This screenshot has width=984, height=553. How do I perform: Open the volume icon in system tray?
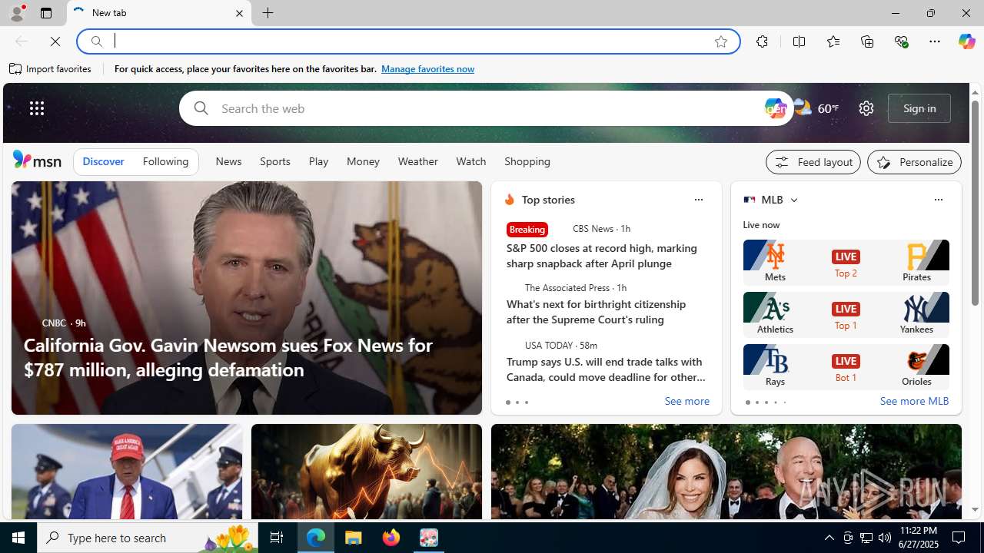pos(885,538)
